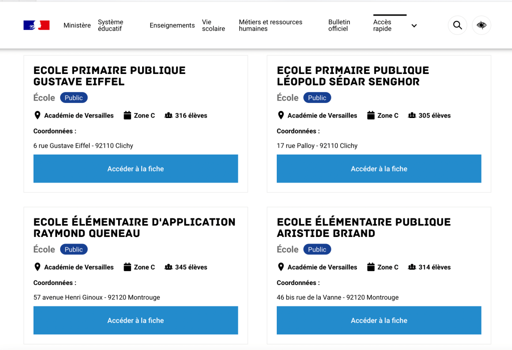Open the Ministère menu
The width and height of the screenshot is (512, 350).
[x=77, y=25]
